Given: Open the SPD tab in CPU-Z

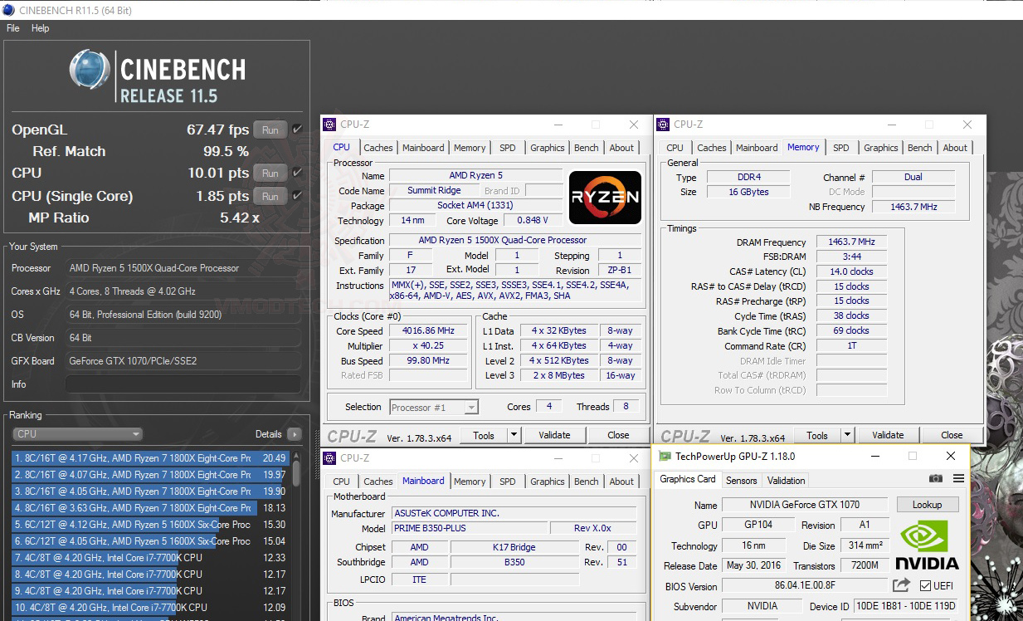Looking at the screenshot, I should click(508, 147).
